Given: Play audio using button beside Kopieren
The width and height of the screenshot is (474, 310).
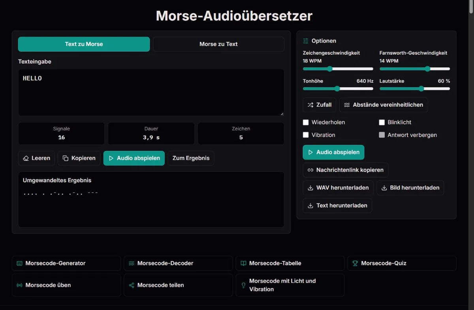Looking at the screenshot, I should point(134,158).
